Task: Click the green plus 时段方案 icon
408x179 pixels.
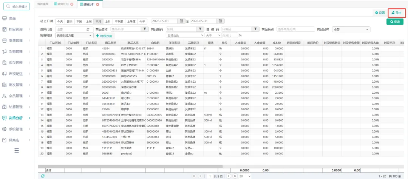Action: click(x=97, y=35)
